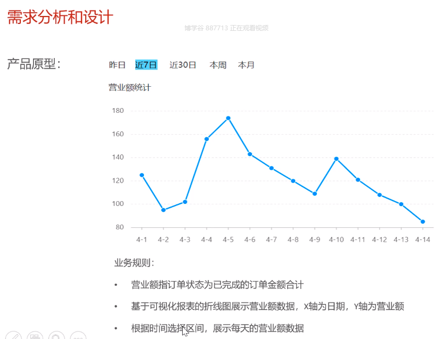Viewport: 441px width, 339px height.
Task: Select the 本月 tab
Action: click(x=246, y=65)
